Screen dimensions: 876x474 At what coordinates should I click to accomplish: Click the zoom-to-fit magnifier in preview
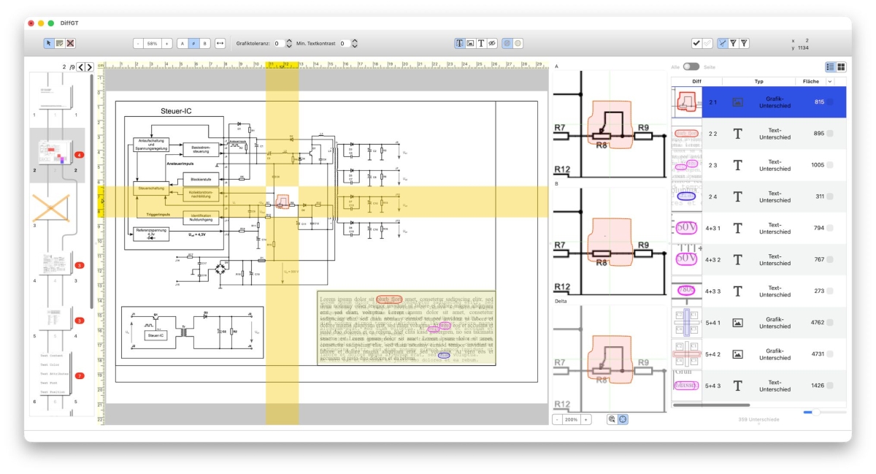611,419
